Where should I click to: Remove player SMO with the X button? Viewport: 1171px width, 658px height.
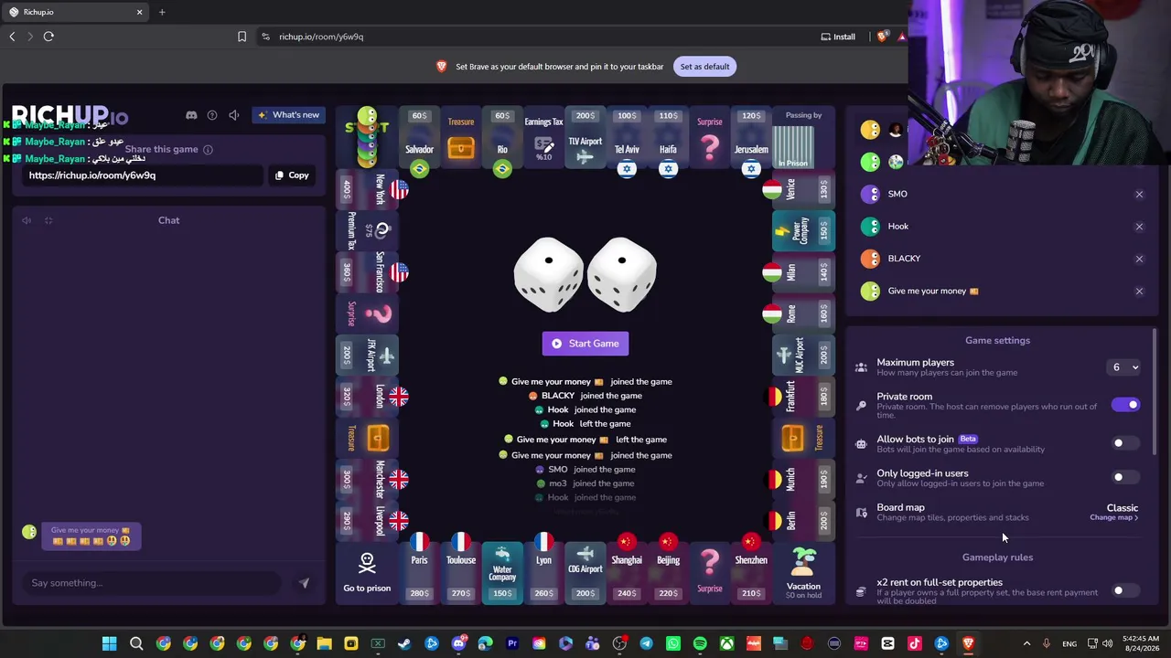(1139, 195)
